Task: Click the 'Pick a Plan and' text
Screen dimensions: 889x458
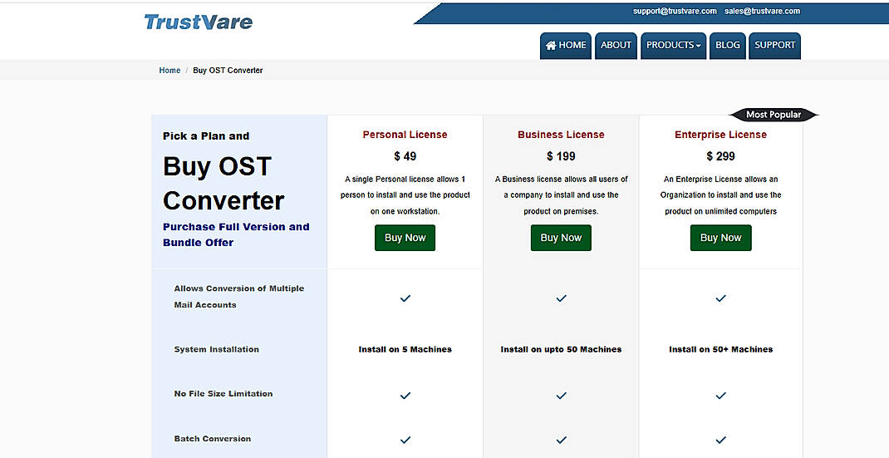Action: click(206, 136)
